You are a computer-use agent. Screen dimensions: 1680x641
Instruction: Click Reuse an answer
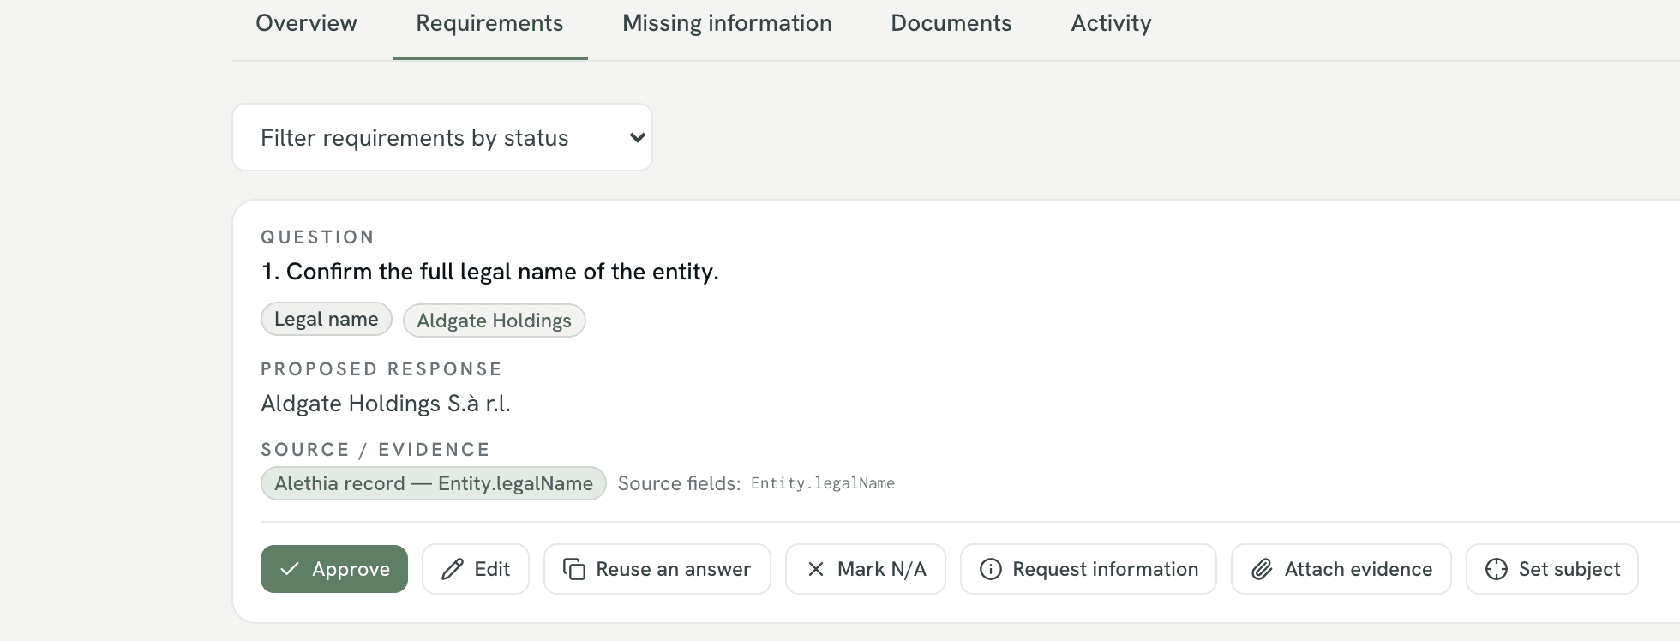(x=657, y=569)
